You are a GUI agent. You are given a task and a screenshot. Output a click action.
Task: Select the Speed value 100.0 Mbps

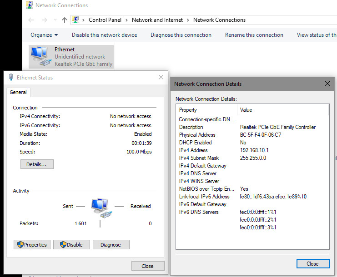[139, 152]
